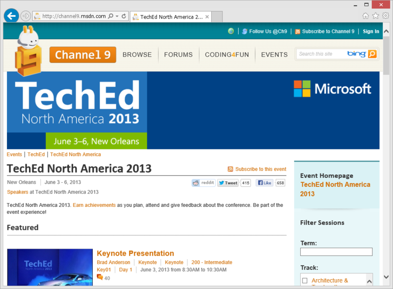Screen dimensions: 393x289
Task: Click the page scrollbar down arrow
Action: pos(386,277)
